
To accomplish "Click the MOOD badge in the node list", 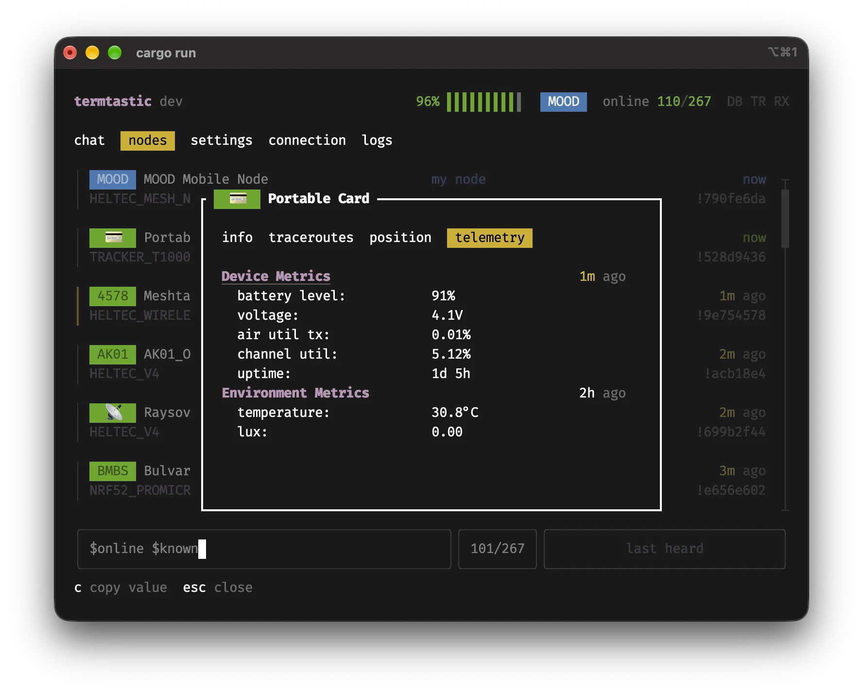I will [113, 179].
